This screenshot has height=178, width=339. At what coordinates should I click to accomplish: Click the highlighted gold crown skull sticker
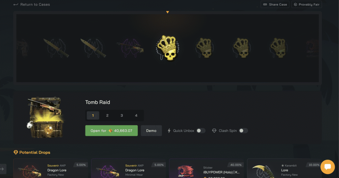pos(168,48)
